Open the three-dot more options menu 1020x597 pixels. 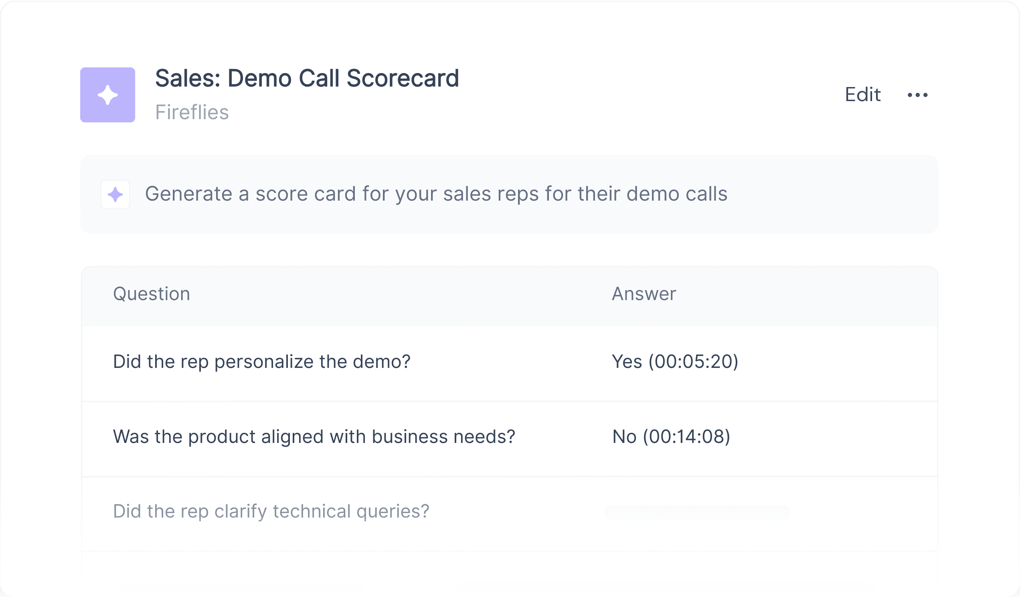(918, 95)
